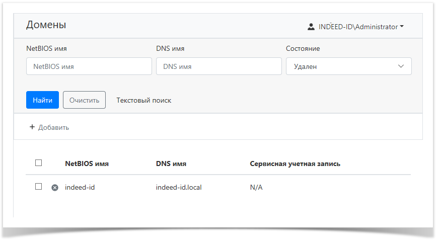The width and height of the screenshot is (440, 242).
Task: Click the DNS имя column header
Action: pos(171,164)
